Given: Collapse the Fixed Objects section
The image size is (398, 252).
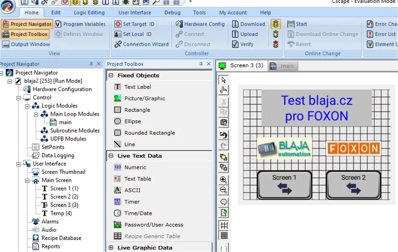Looking at the screenshot, I should [x=111, y=75].
